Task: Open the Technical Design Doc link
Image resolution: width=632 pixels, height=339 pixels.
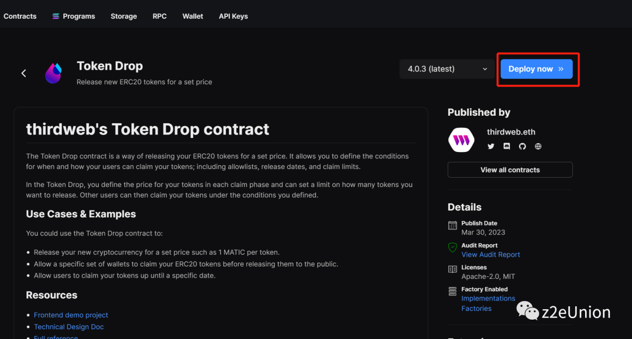Action: [68, 327]
